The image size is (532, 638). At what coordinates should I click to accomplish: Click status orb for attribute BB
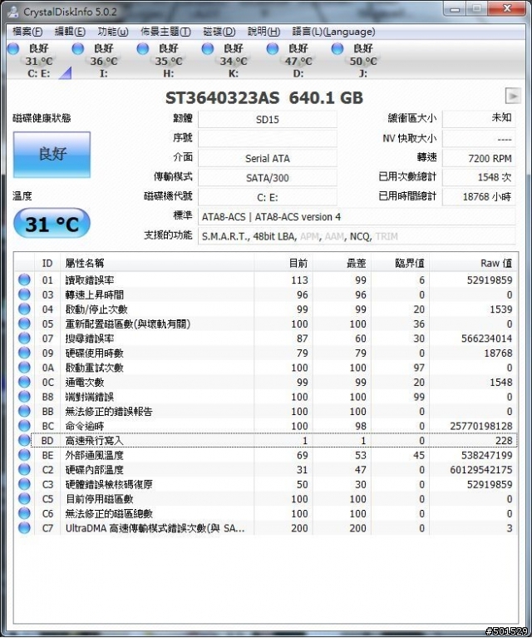(24, 412)
